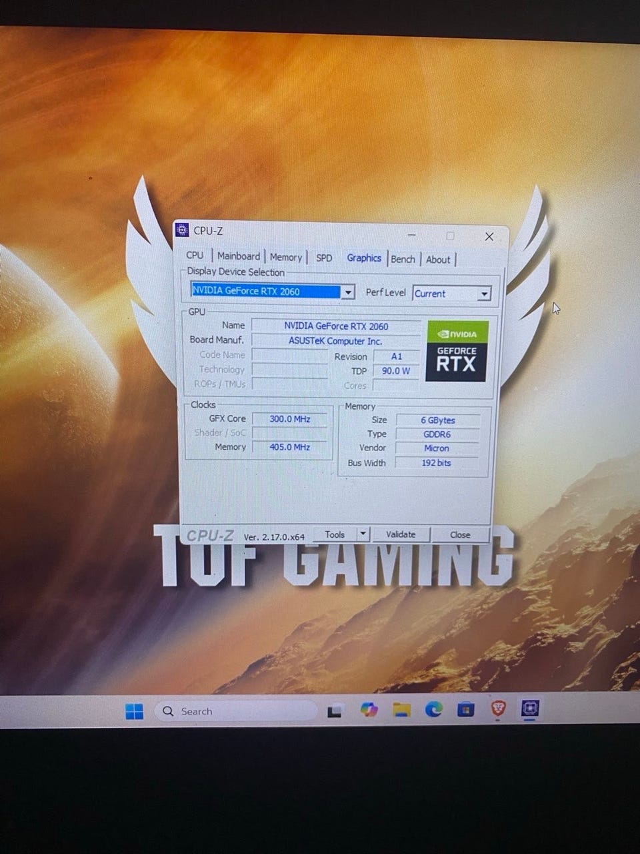The image size is (640, 854).
Task: Click the Close button at bottom
Action: coord(460,535)
